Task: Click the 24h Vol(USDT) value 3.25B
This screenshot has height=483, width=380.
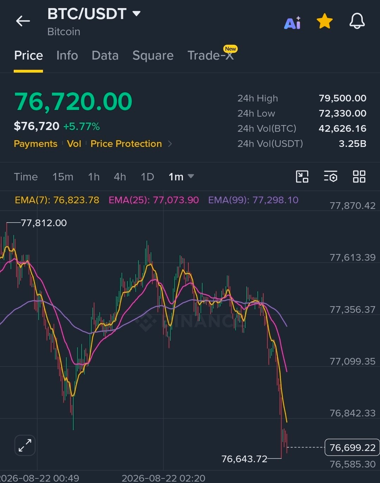Action: click(x=353, y=143)
